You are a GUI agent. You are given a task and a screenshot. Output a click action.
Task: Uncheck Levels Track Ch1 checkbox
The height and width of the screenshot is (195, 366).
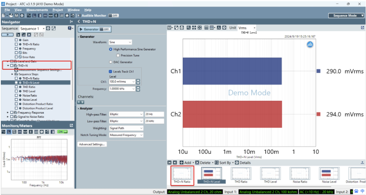[x=111, y=71]
